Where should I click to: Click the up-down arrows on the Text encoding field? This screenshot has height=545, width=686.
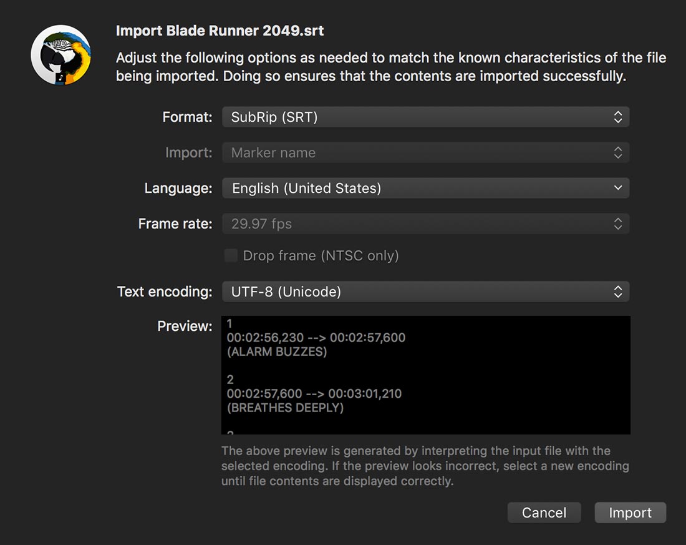coord(617,292)
